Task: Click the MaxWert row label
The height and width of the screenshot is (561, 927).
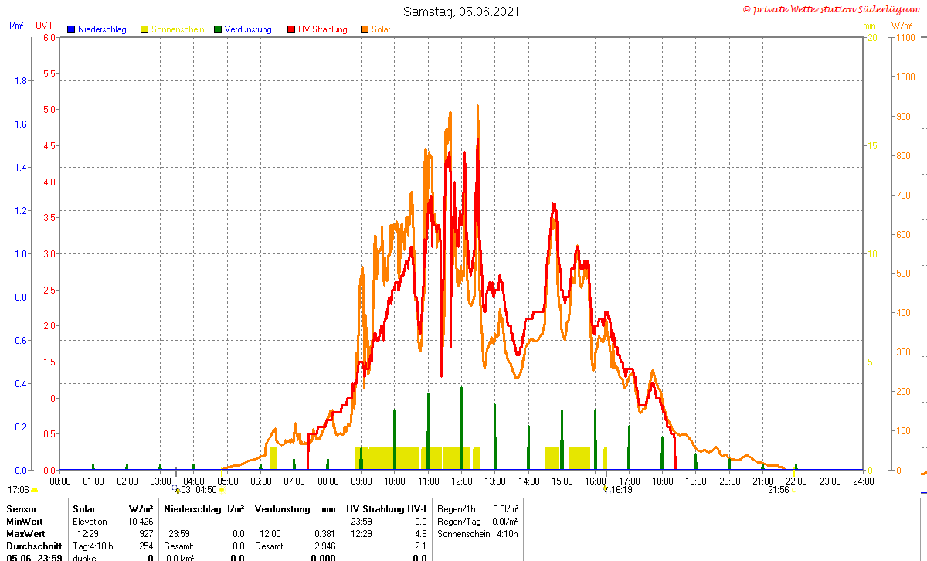Action: (x=25, y=534)
